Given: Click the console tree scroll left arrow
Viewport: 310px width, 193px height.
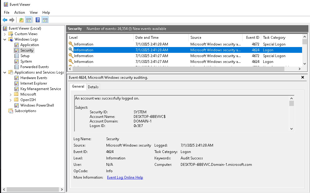Looking at the screenshot, I should click(4, 189).
